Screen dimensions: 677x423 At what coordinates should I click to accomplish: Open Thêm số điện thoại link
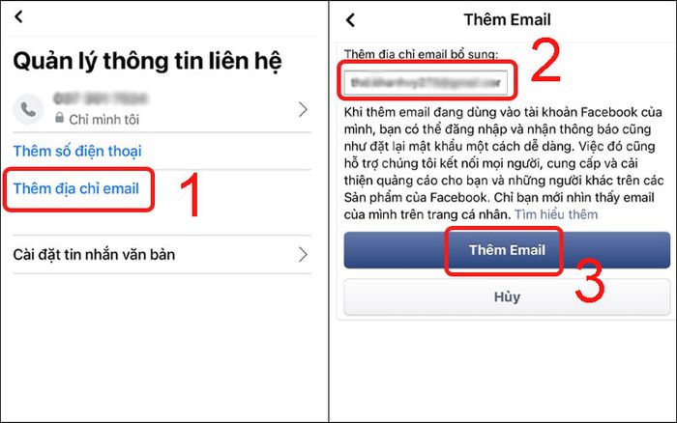coord(77,151)
